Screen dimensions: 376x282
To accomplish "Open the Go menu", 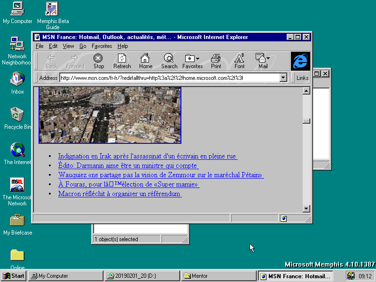I will (83, 46).
